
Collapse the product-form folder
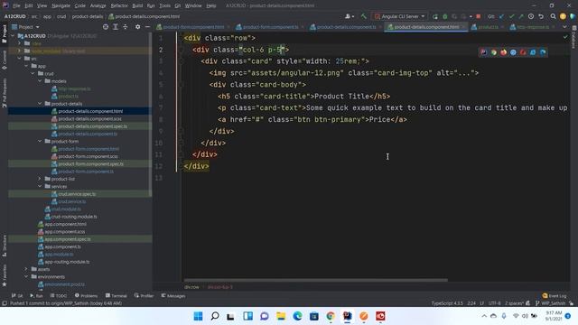tap(40, 141)
